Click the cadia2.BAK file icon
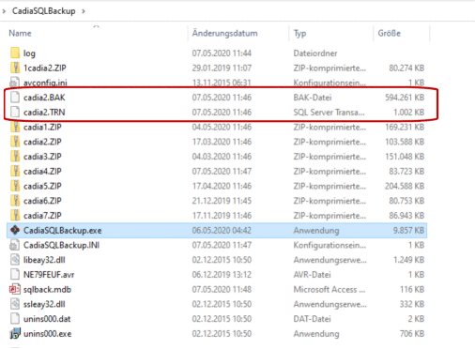 [x=15, y=98]
